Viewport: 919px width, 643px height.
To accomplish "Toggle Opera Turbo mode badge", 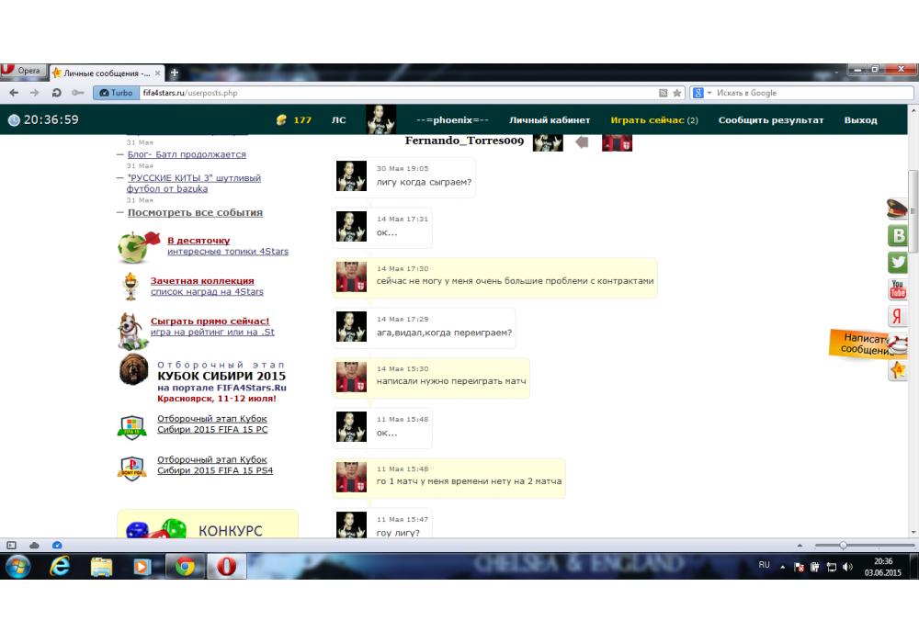I will coord(115,93).
